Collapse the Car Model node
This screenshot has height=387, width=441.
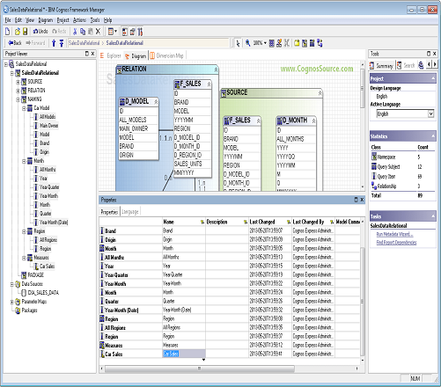24,108
